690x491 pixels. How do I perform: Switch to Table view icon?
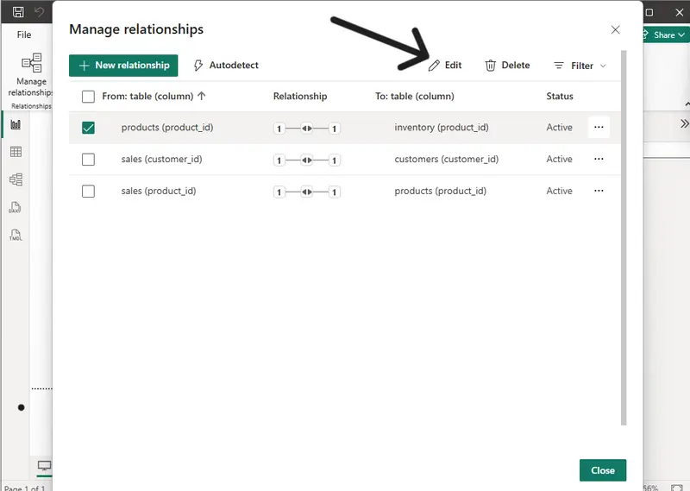(16, 152)
